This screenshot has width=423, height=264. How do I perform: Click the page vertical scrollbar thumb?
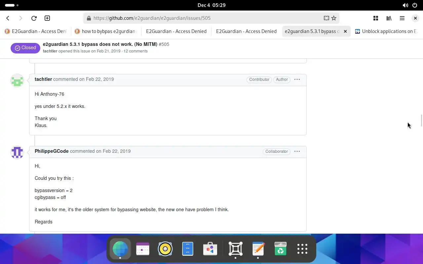pos(421,120)
